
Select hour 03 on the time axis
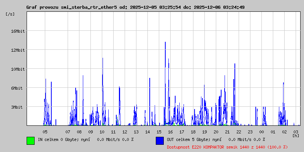pos(296,131)
